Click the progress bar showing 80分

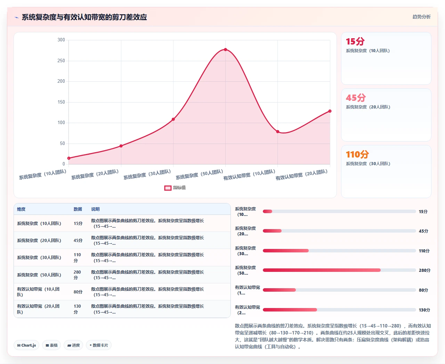click(x=339, y=290)
